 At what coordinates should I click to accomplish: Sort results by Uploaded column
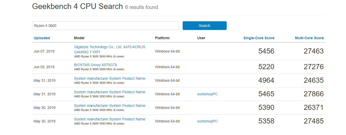pos(42,38)
